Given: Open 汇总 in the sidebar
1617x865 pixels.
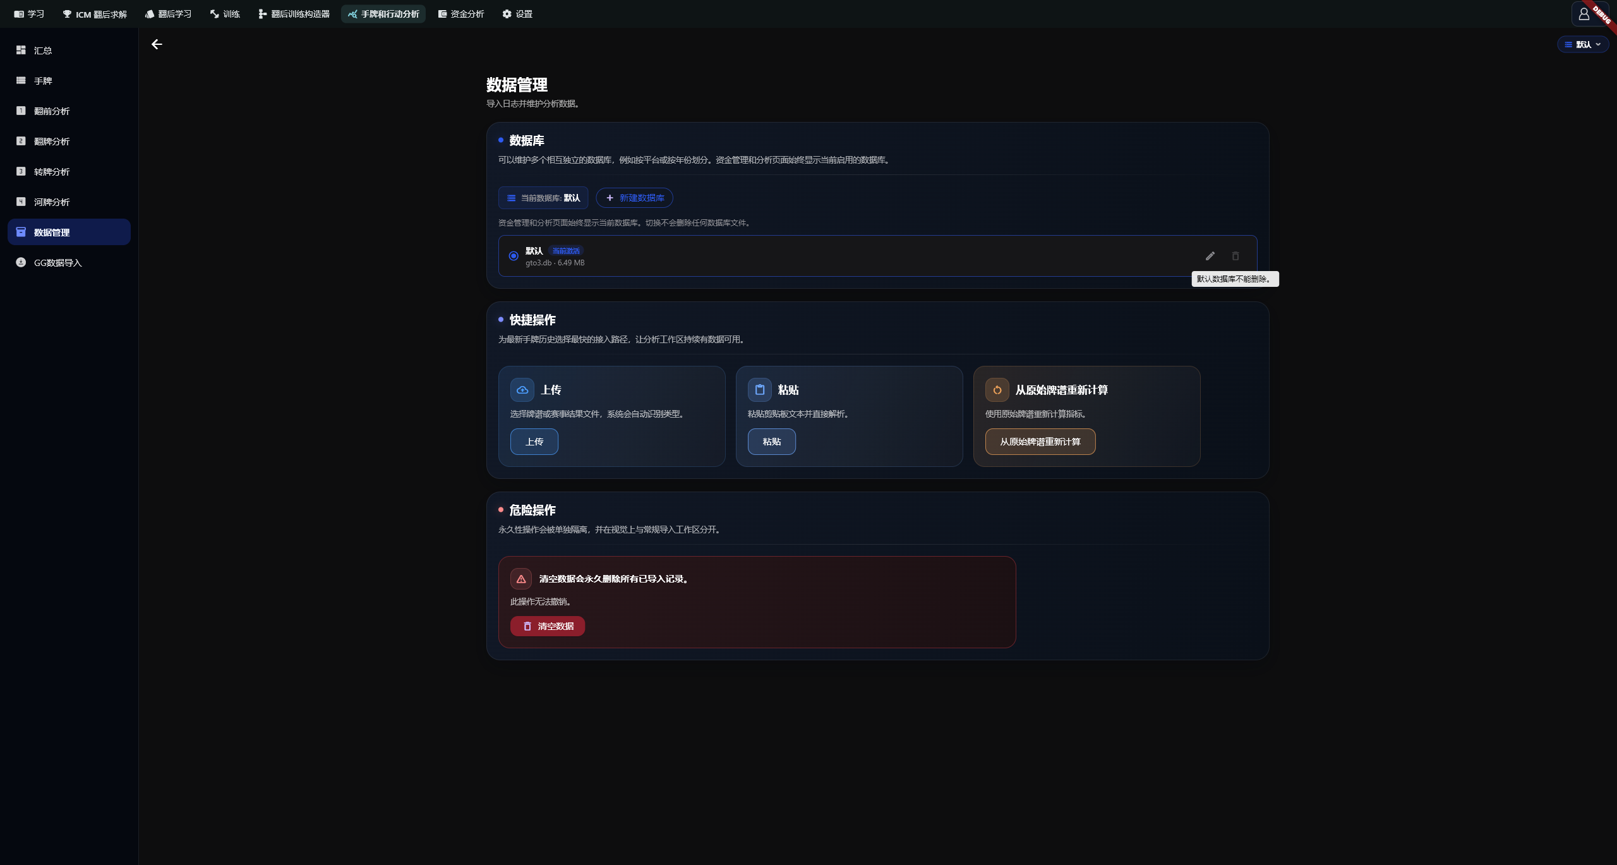Looking at the screenshot, I should [x=69, y=50].
